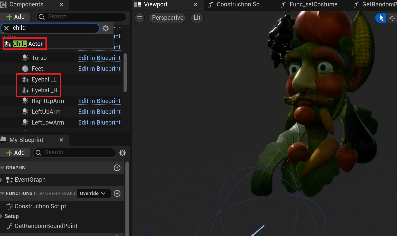Click the Components list scrollbar
The width and height of the screenshot is (397, 236).
tap(125, 73)
